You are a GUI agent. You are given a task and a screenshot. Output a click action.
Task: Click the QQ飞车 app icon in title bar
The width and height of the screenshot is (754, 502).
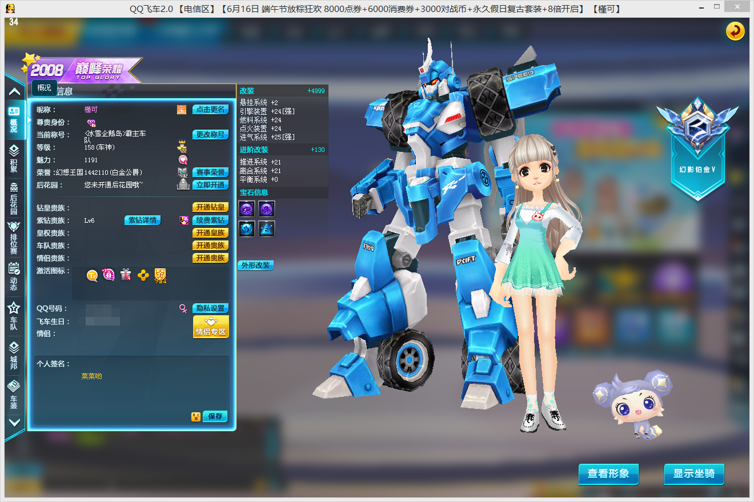point(11,9)
